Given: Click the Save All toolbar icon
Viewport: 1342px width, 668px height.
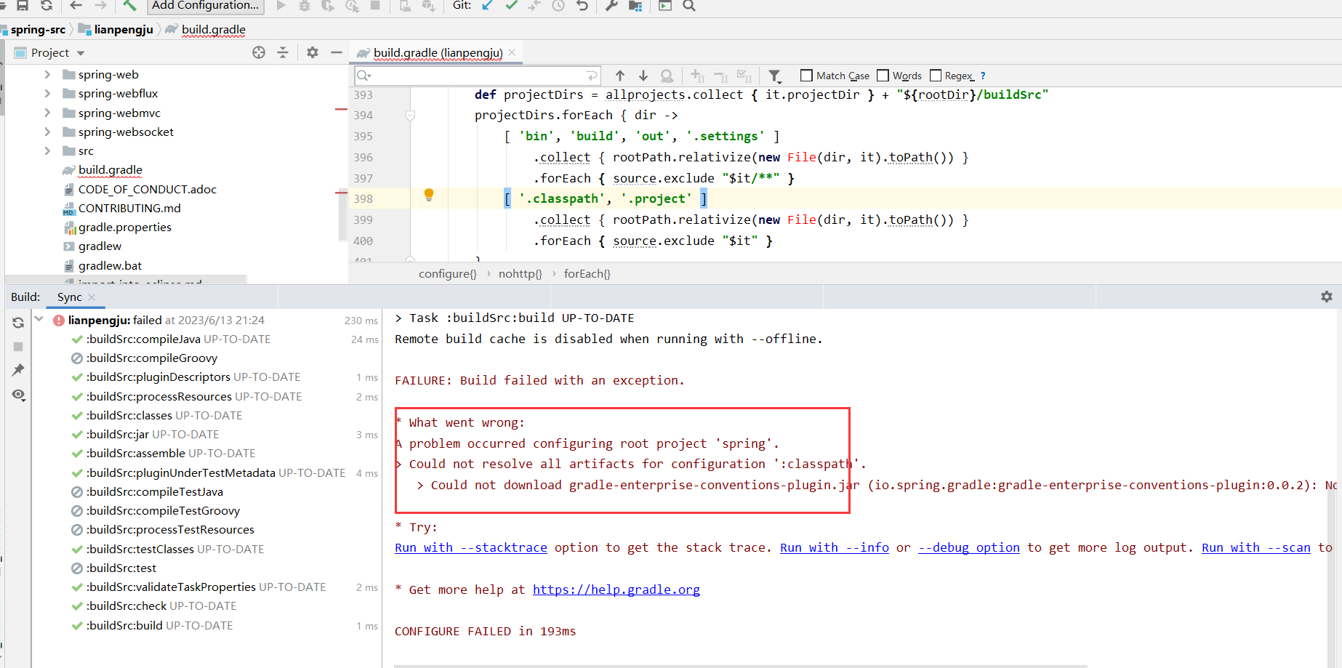Looking at the screenshot, I should (23, 6).
